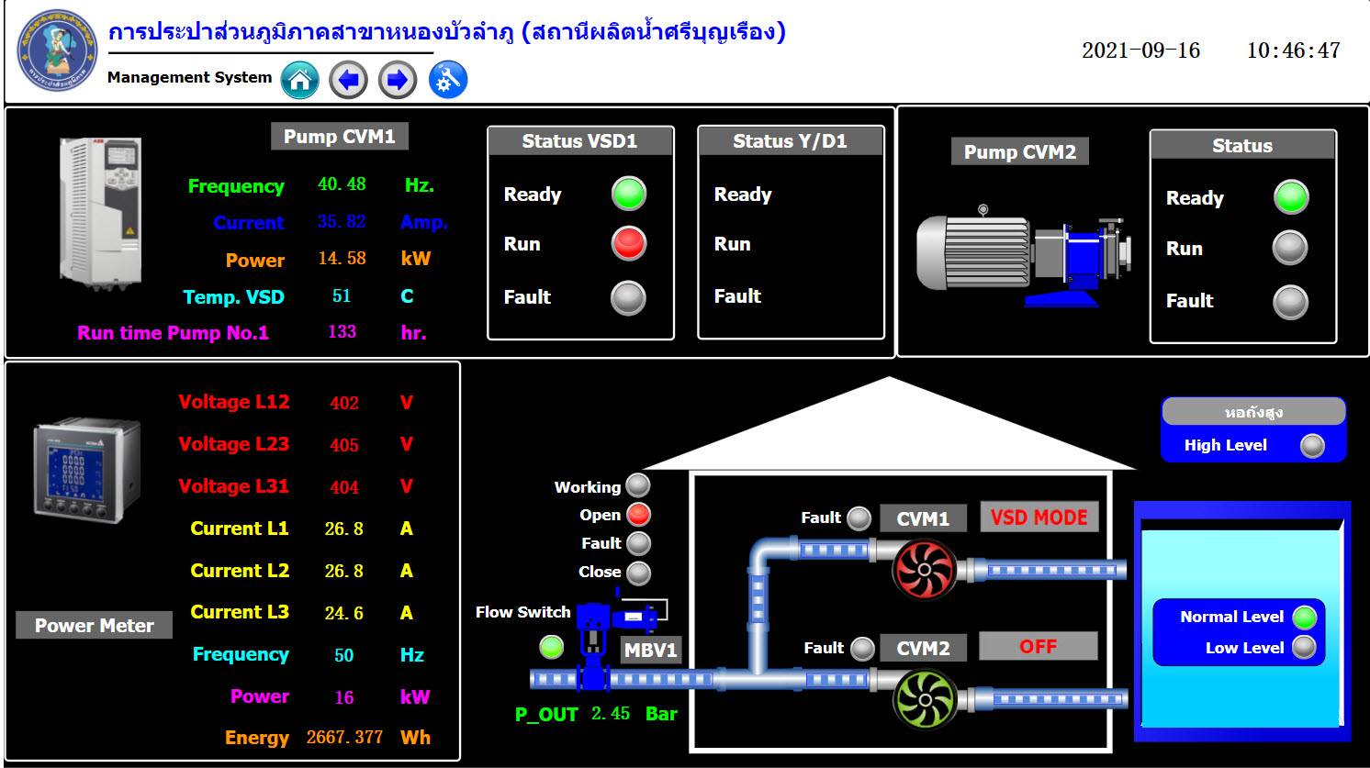Click the Home navigation icon
The image size is (1370, 768).
click(299, 81)
